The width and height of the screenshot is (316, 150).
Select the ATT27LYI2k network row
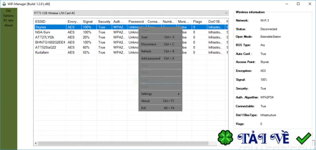(x=131, y=37)
